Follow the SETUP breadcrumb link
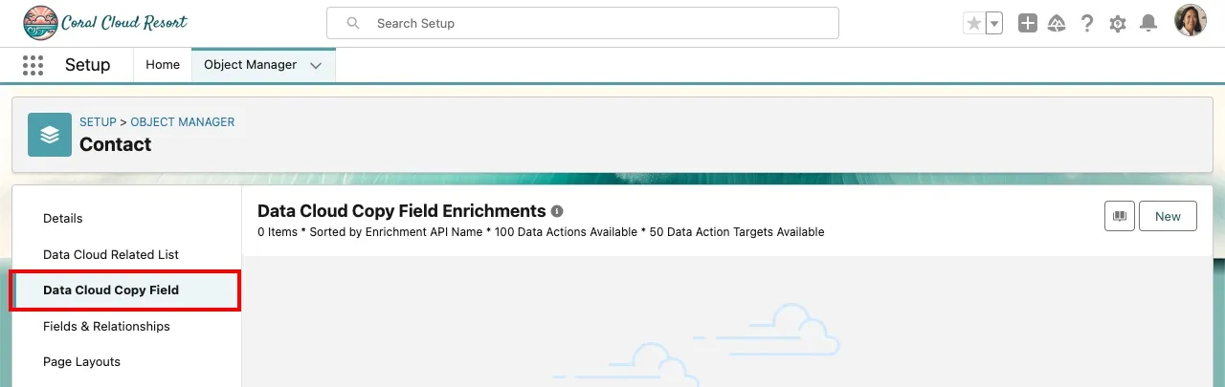Screen dimensions: 1225x387 click(98, 122)
